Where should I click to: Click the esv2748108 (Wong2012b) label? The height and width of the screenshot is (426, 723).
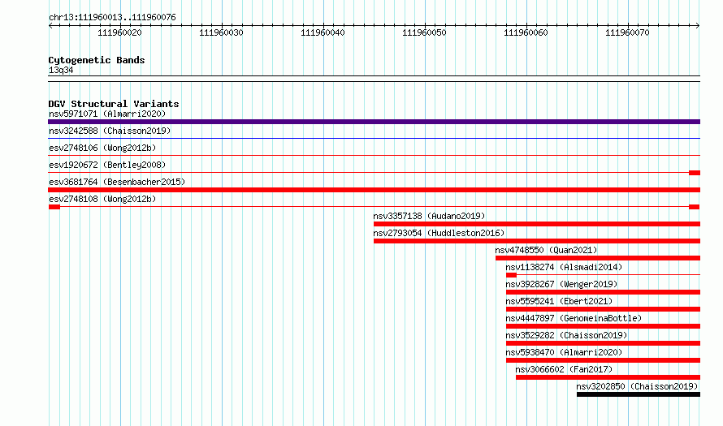coord(102,199)
